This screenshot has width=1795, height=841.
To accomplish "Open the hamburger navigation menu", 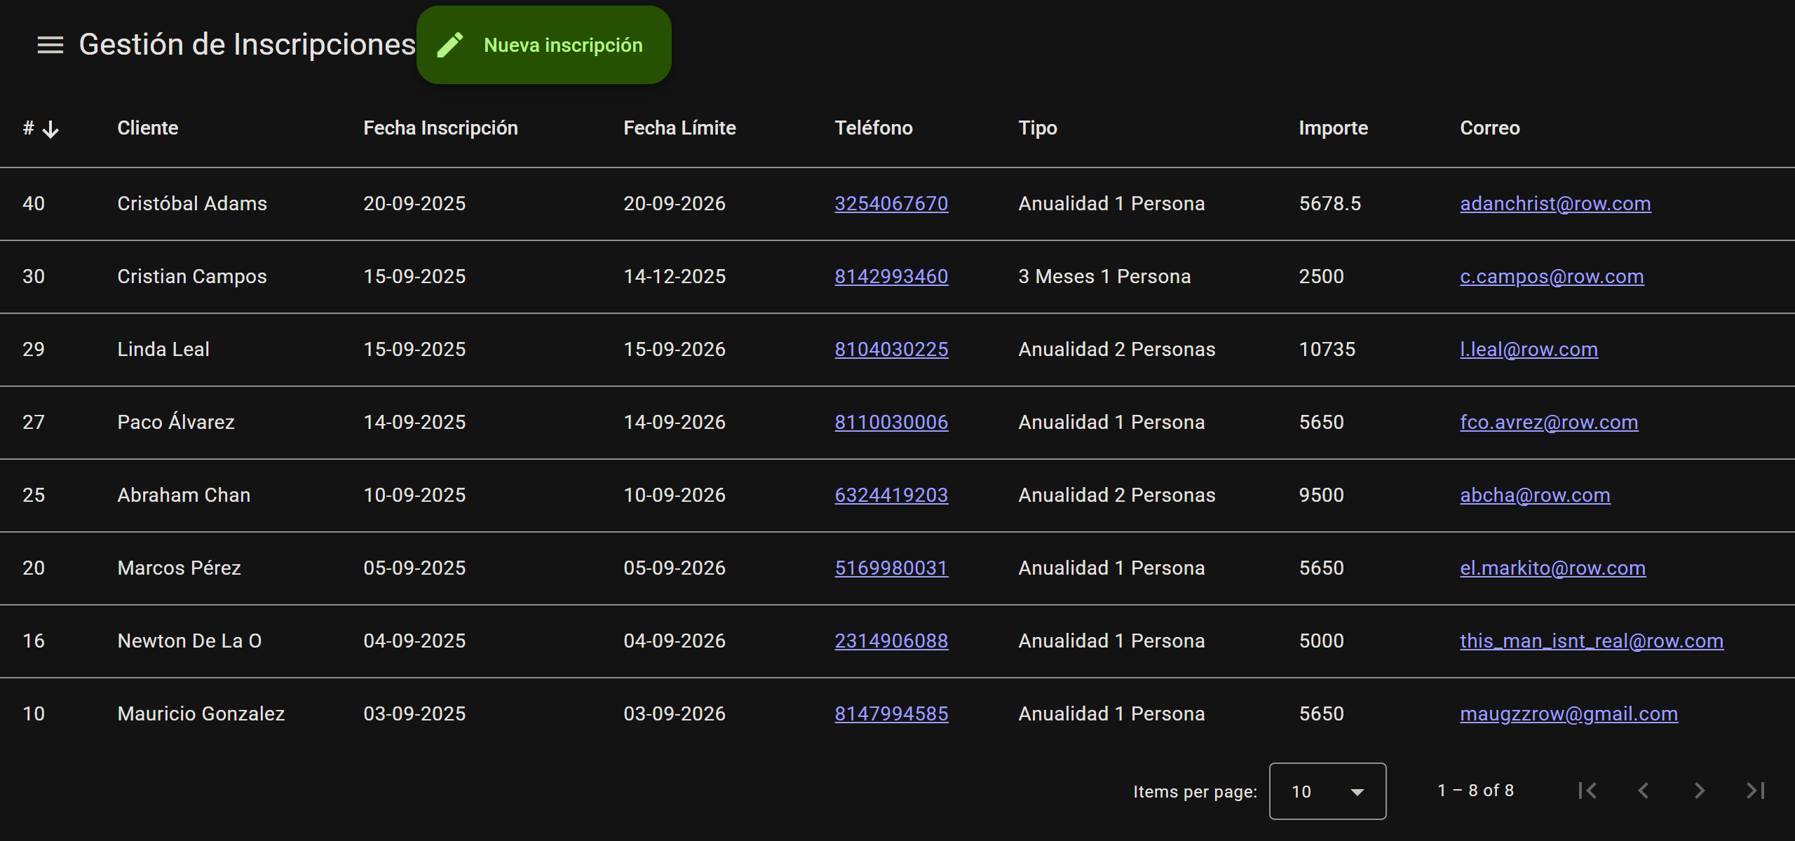I will tap(50, 45).
